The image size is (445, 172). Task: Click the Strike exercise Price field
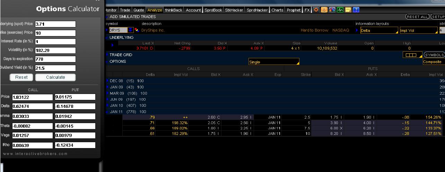pos(55,33)
